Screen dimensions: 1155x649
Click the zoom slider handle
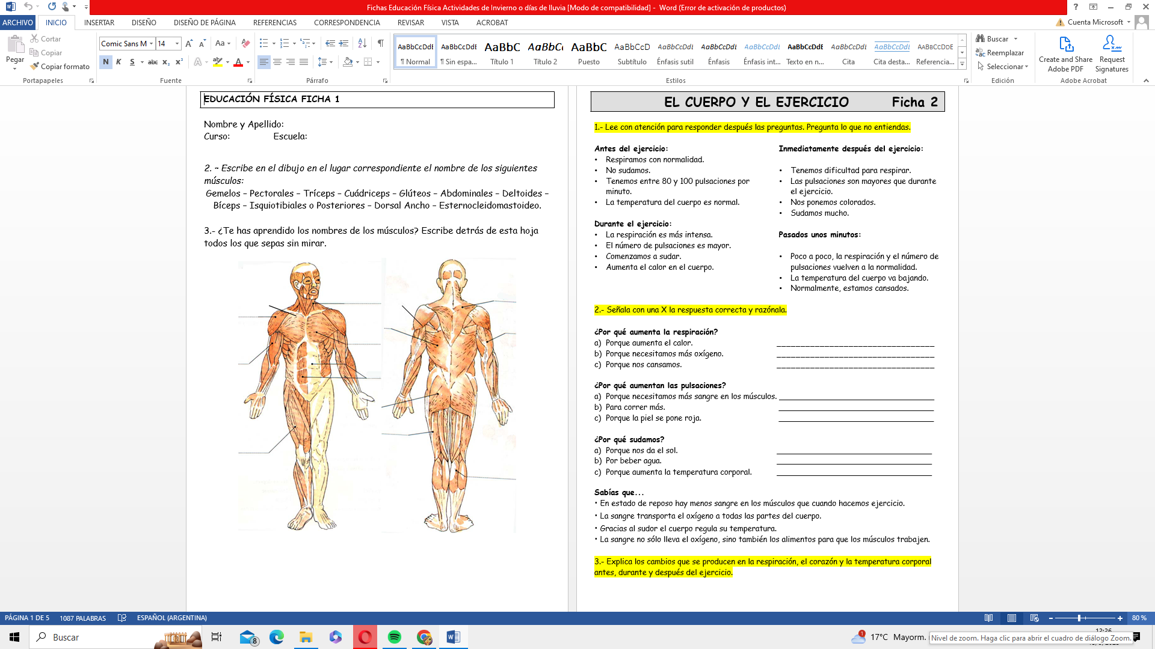1079,618
